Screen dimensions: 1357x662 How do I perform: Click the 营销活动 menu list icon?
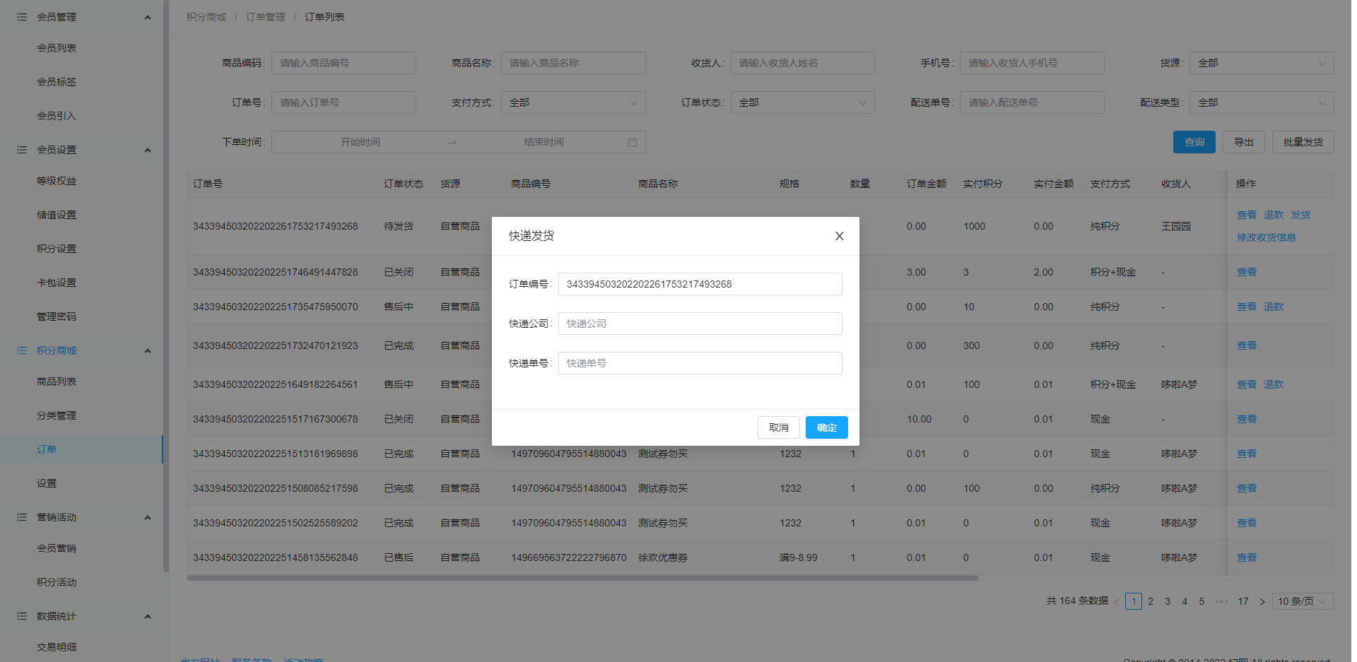[x=22, y=517]
